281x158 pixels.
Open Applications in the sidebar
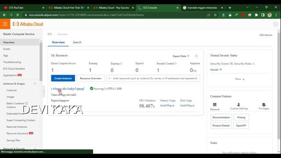10,75
